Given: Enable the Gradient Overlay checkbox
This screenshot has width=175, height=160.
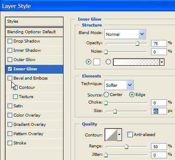Looking at the screenshot, I should point(10,124).
